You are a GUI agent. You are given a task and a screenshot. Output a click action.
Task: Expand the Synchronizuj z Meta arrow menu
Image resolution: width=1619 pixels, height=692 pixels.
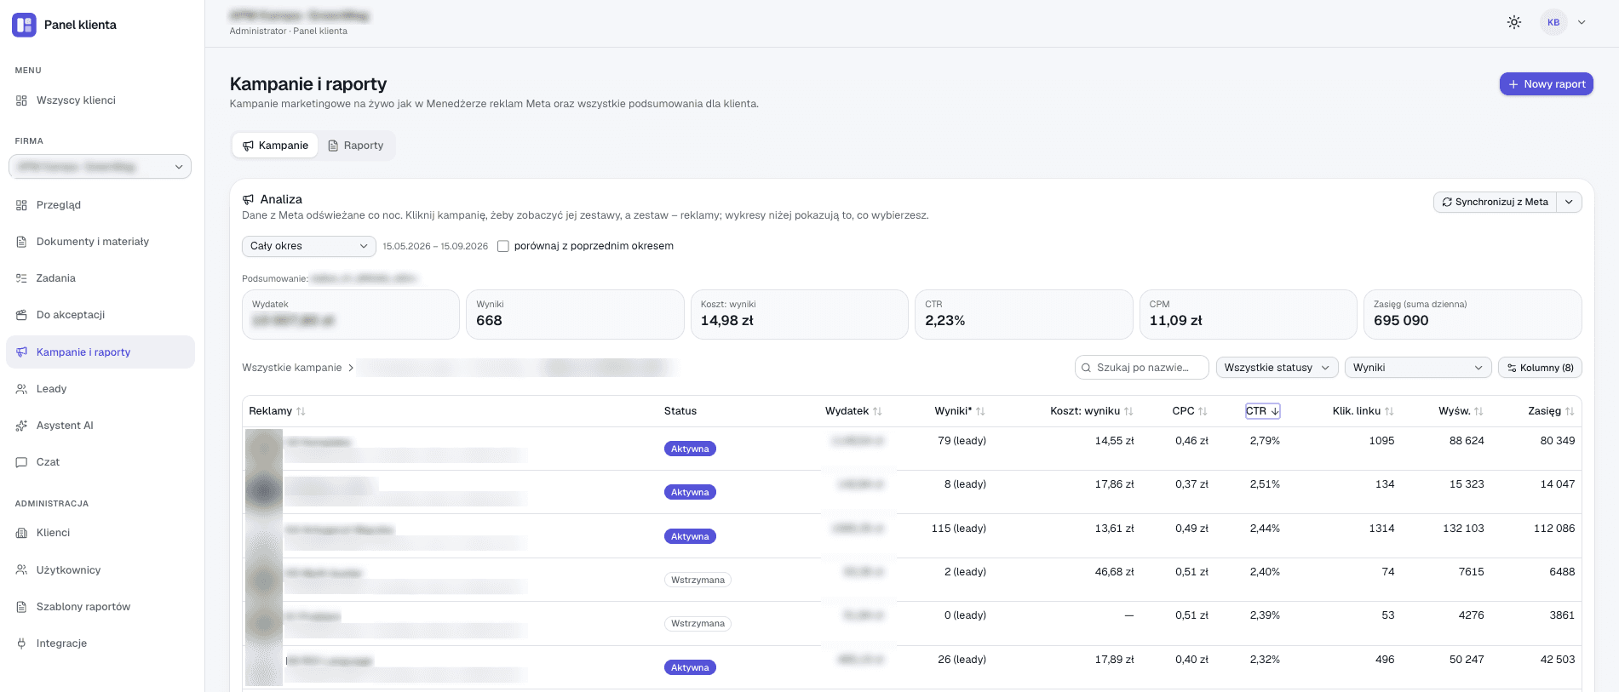click(x=1569, y=202)
